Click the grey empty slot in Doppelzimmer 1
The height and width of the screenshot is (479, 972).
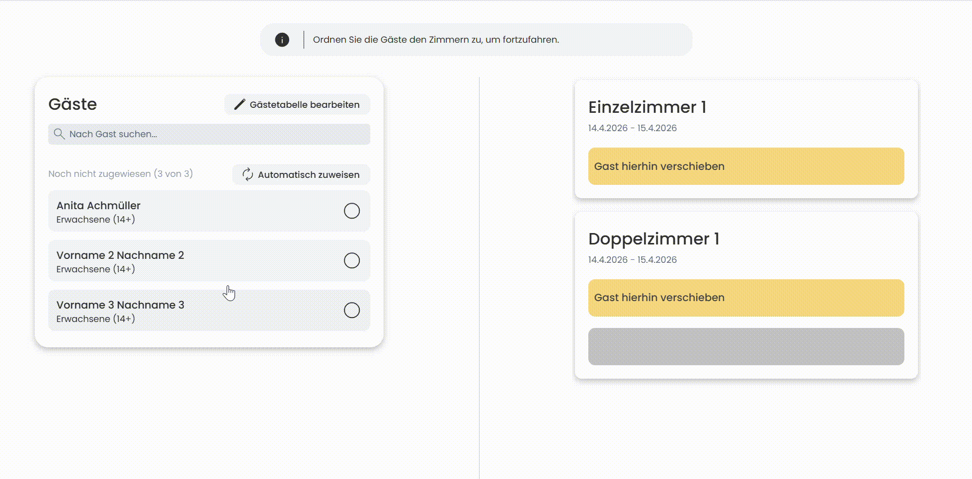[x=746, y=346]
